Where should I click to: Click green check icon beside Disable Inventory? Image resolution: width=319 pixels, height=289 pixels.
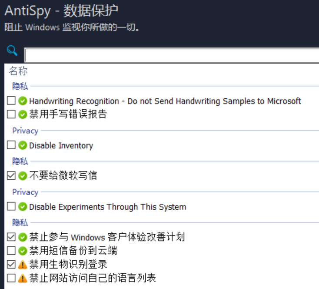coord(23,145)
